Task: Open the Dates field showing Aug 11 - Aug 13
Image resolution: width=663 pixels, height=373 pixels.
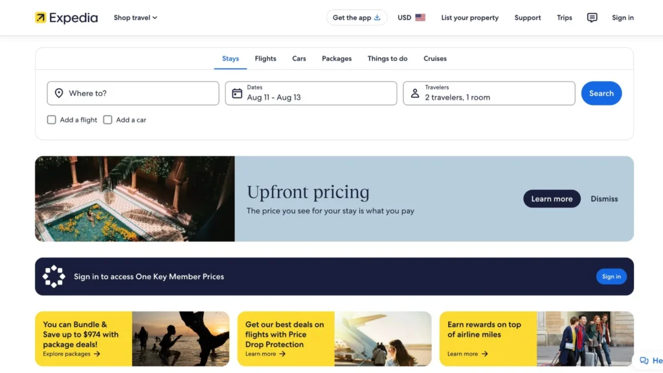Action: [311, 93]
